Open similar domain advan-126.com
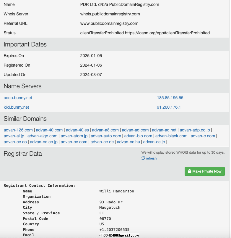Image resolution: width=231 pixels, height=238 pixels. 18,130
